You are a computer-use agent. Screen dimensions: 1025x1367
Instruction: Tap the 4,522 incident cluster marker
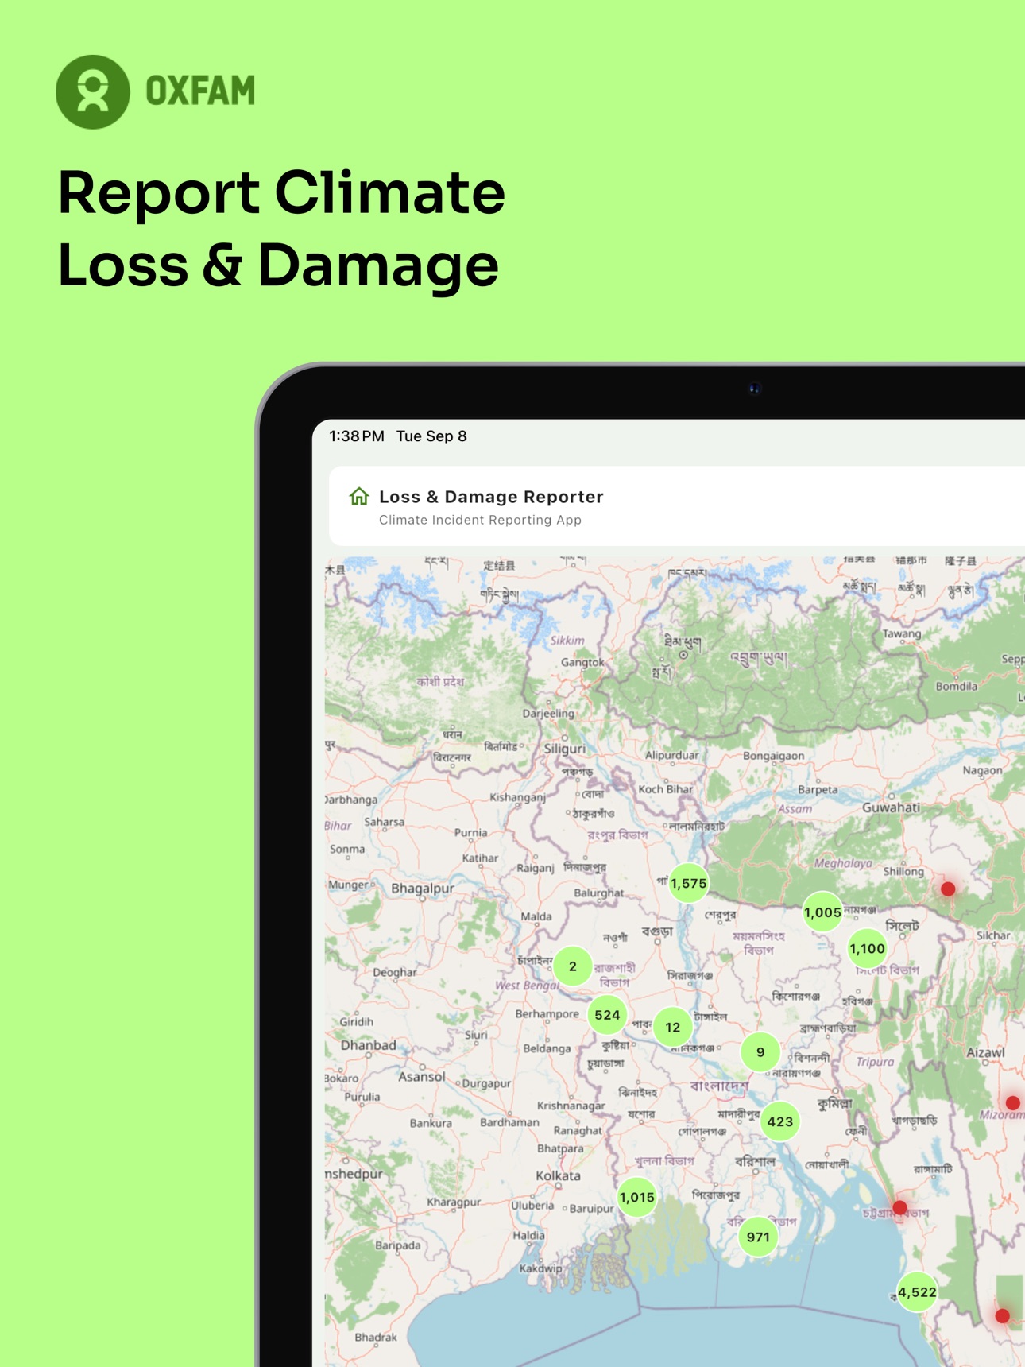pos(917,1292)
